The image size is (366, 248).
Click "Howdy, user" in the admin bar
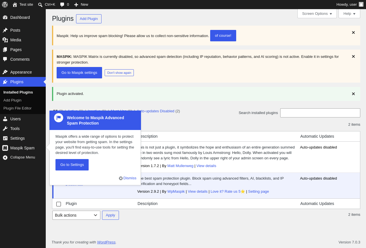click(347, 5)
